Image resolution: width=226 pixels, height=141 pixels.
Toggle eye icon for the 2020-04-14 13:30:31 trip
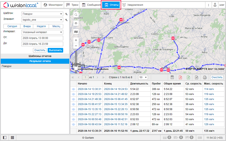[73, 89]
